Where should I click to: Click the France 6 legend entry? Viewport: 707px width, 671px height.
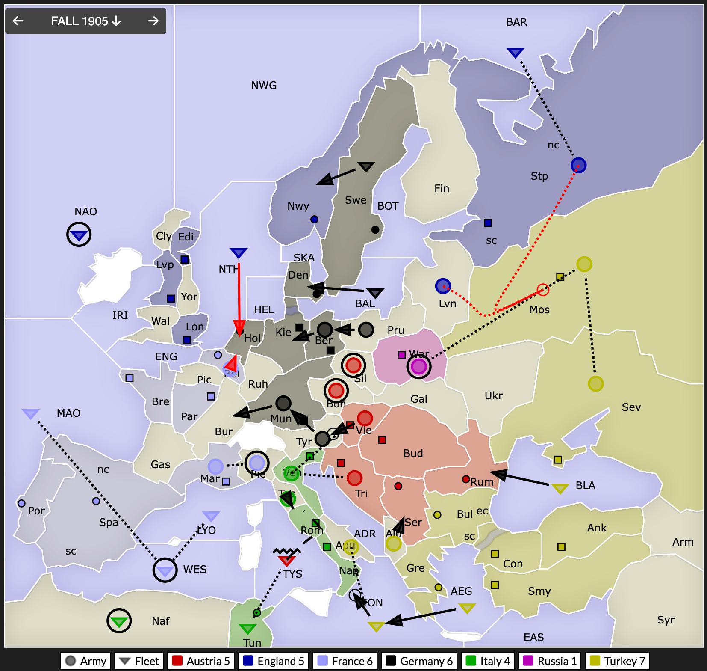pos(346,661)
